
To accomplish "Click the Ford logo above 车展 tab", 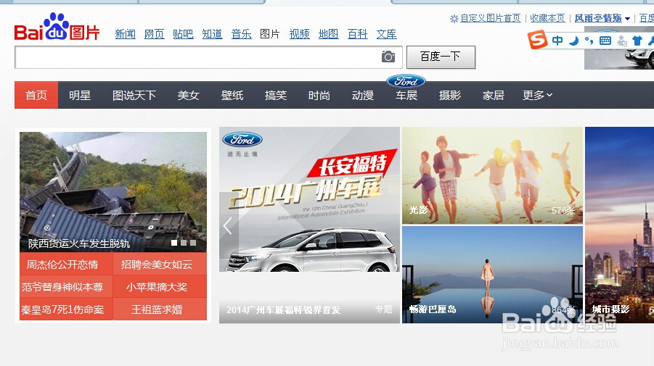I will tap(406, 80).
